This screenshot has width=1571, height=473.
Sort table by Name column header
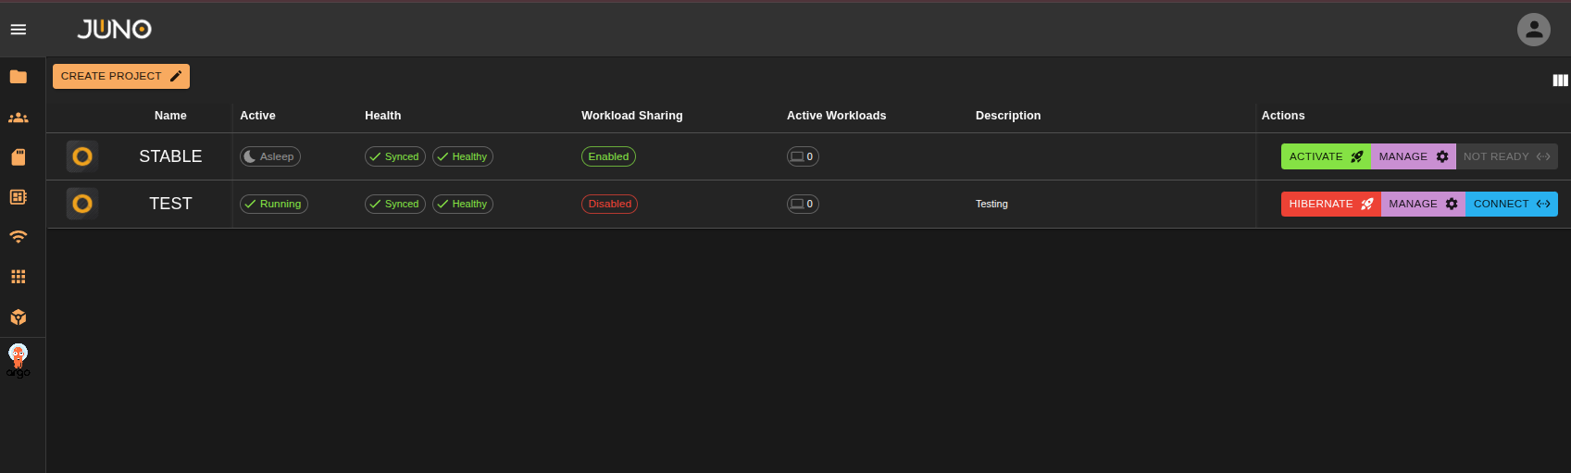point(170,116)
